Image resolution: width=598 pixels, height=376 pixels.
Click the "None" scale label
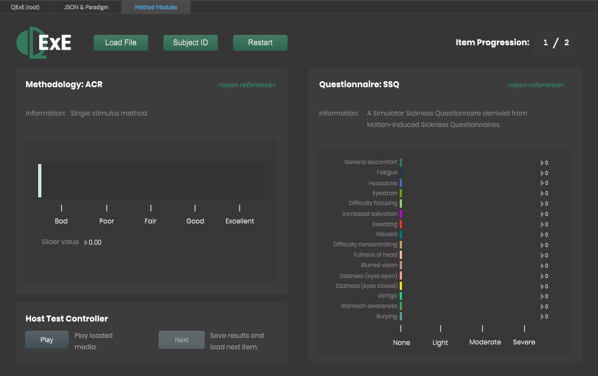[401, 342]
